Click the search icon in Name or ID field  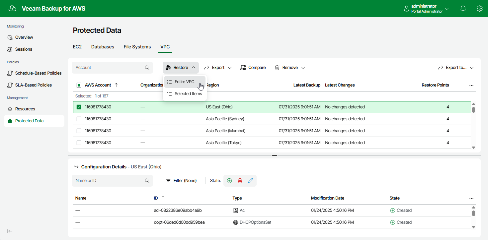pos(147,181)
